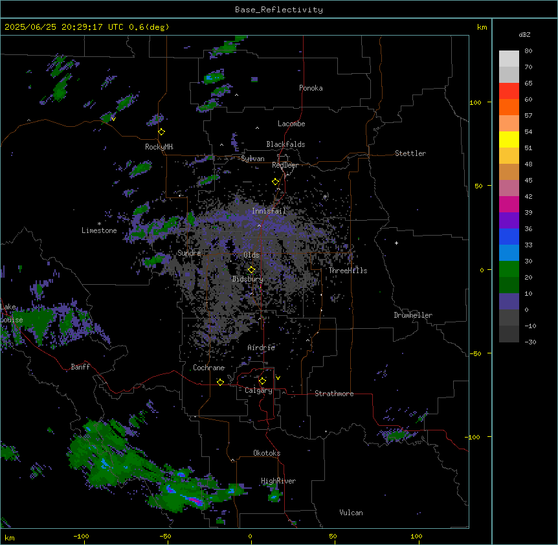Click the yellow diamond marker below RedDeer
Viewport: 558px width, 545px height.
276,182
